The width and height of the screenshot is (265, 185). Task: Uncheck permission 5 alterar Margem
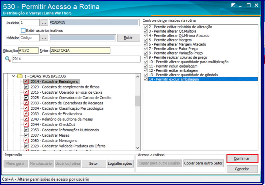click(x=146, y=40)
